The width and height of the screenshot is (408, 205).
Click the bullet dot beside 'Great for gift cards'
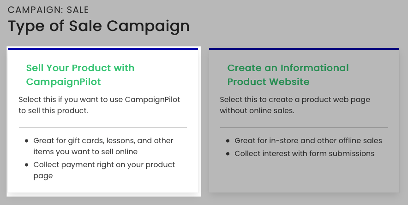tap(26, 141)
